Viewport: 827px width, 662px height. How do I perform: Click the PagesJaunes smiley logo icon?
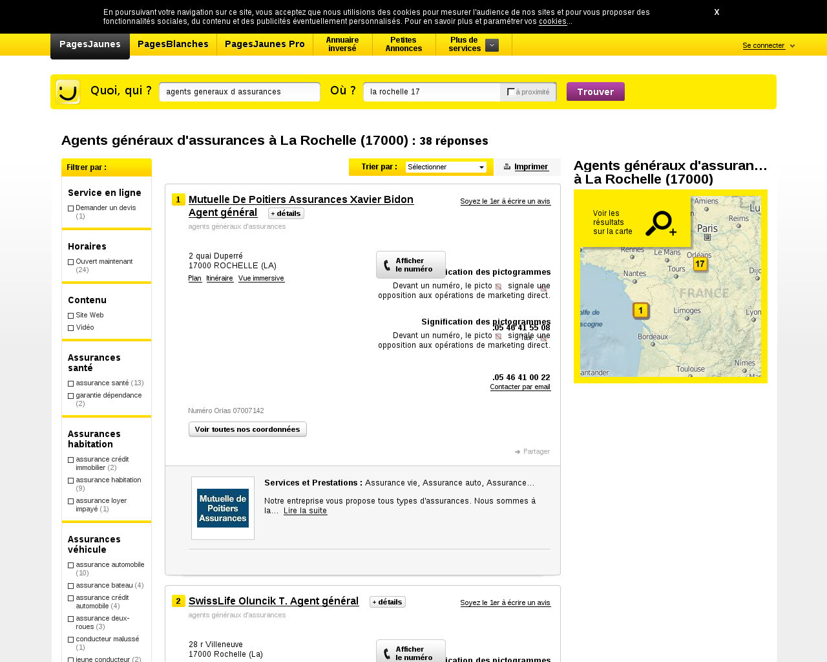pos(68,92)
